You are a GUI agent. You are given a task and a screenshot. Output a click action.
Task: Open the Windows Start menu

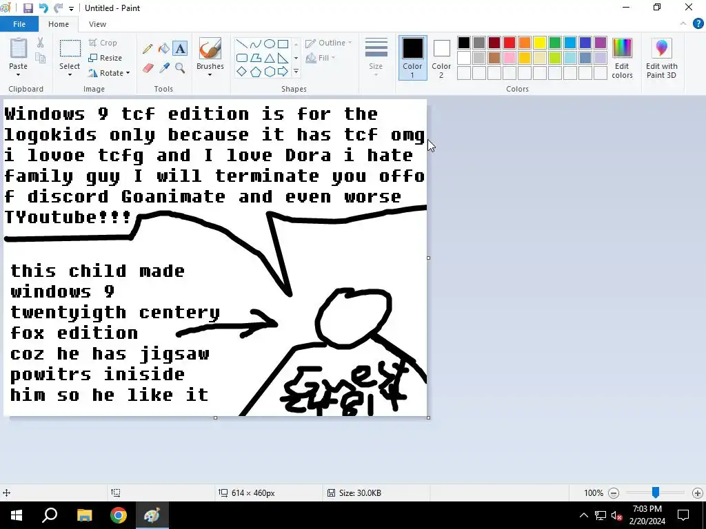[x=17, y=515]
